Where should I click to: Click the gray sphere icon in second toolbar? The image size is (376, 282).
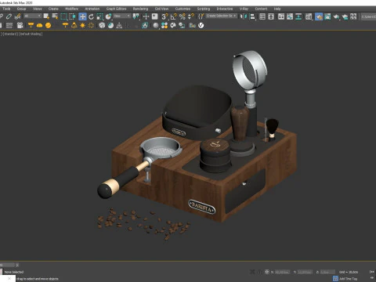[156, 25]
